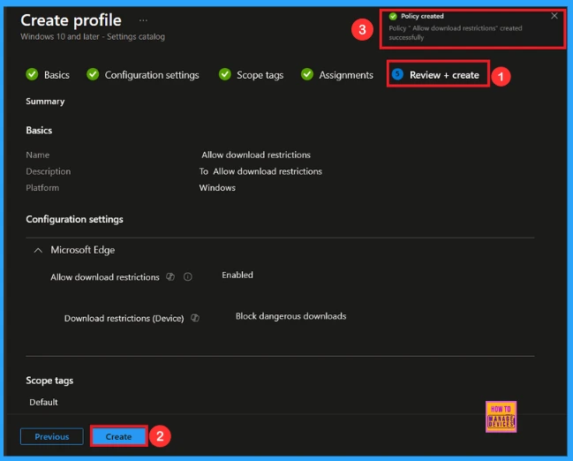Select the Platform value Windows

click(x=217, y=188)
